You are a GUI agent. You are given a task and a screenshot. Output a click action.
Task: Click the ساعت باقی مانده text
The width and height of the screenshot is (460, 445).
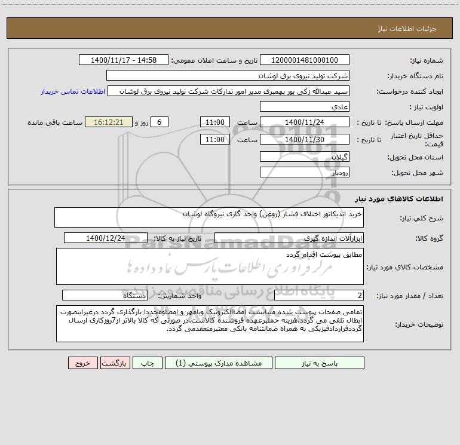pyautogui.click(x=55, y=122)
